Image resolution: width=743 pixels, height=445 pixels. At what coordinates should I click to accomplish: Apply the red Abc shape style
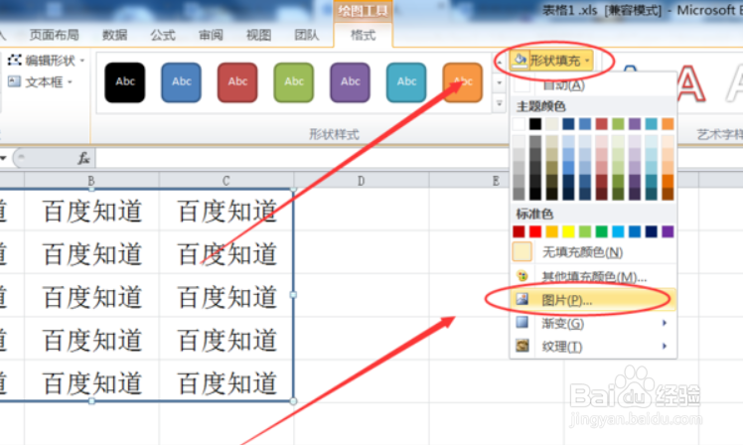coord(237,82)
